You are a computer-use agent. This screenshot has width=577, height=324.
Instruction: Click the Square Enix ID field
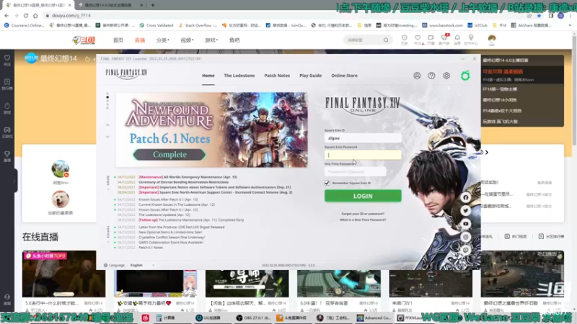(x=363, y=138)
